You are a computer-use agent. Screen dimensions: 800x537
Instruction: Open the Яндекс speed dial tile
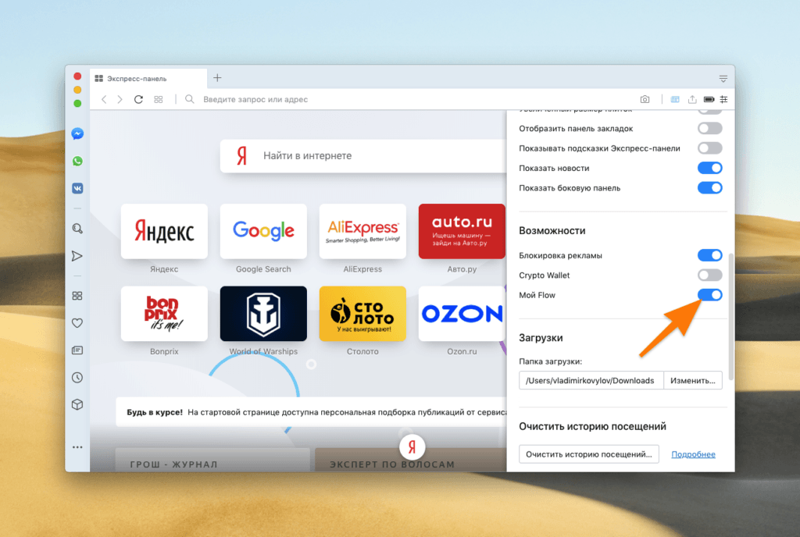point(164,231)
